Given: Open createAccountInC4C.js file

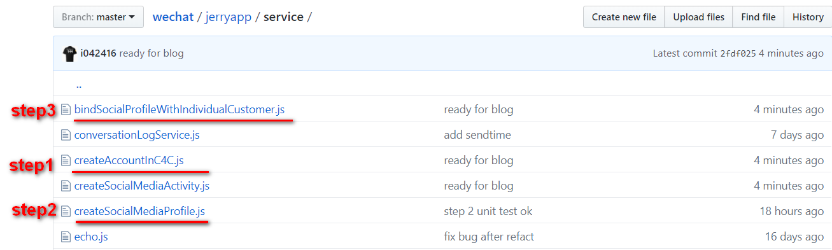Looking at the screenshot, I should coord(129,160).
